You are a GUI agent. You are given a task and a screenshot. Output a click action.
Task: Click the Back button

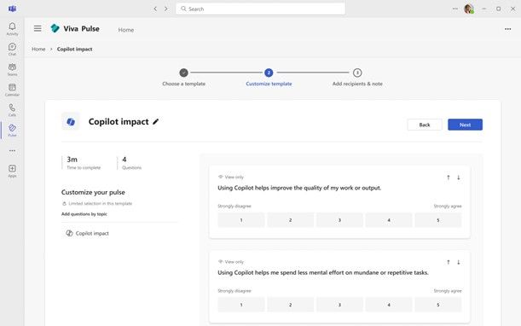[425, 125]
